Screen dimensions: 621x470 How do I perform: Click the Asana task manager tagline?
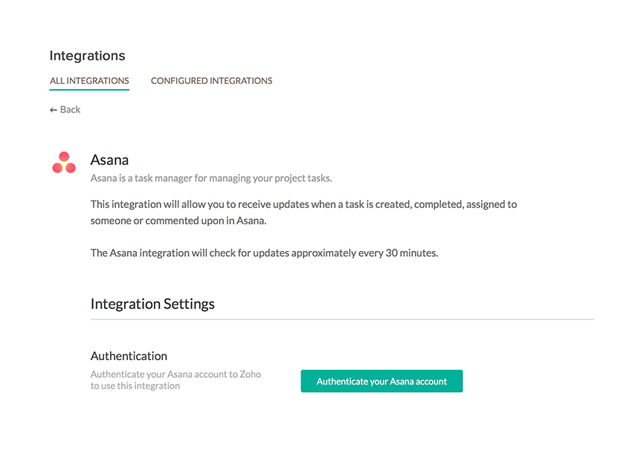pos(211,178)
